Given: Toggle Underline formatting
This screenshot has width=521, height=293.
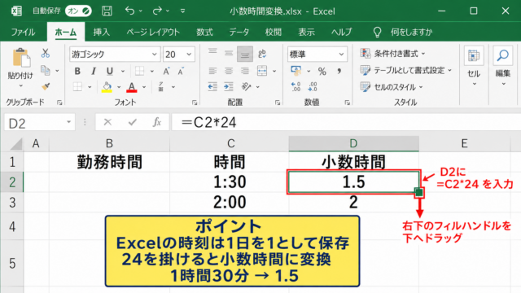Looking at the screenshot, I should pyautogui.click(x=110, y=71).
